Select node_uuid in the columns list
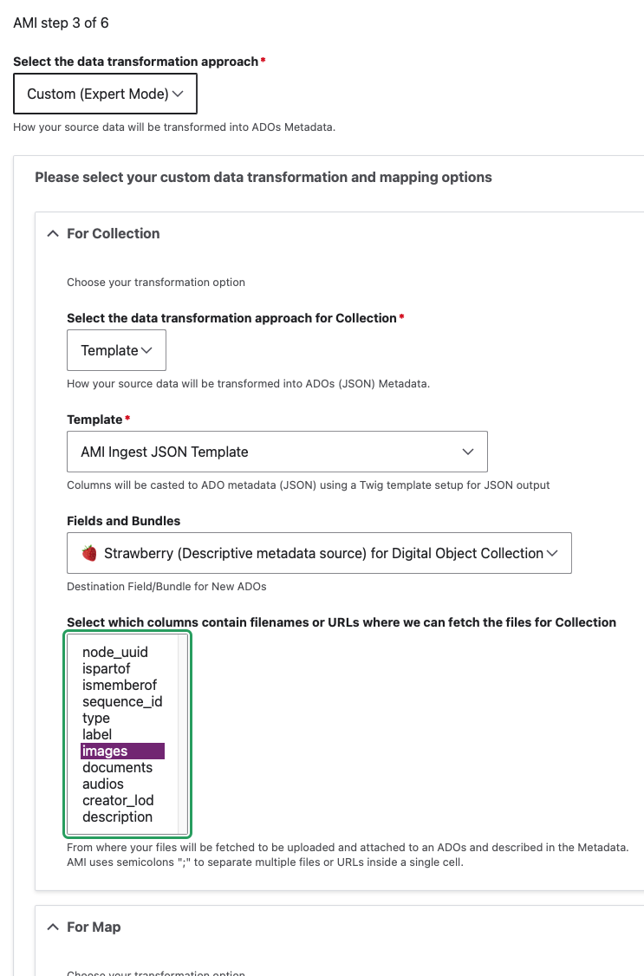The width and height of the screenshot is (644, 976). tap(115, 652)
